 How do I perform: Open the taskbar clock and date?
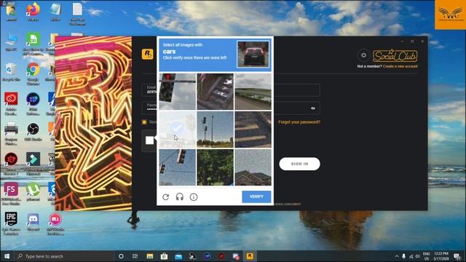coord(441,256)
